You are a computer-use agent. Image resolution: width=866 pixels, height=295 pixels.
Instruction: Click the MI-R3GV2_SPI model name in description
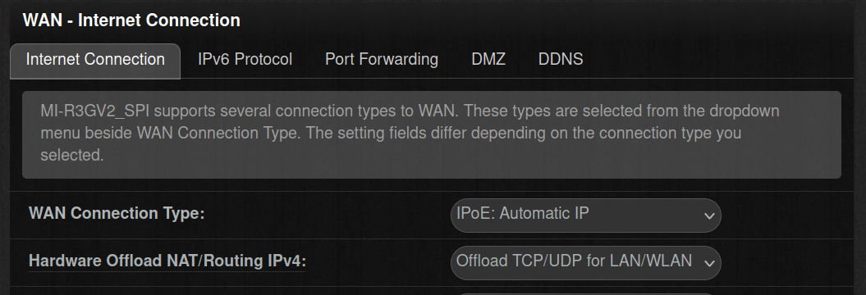coord(94,111)
